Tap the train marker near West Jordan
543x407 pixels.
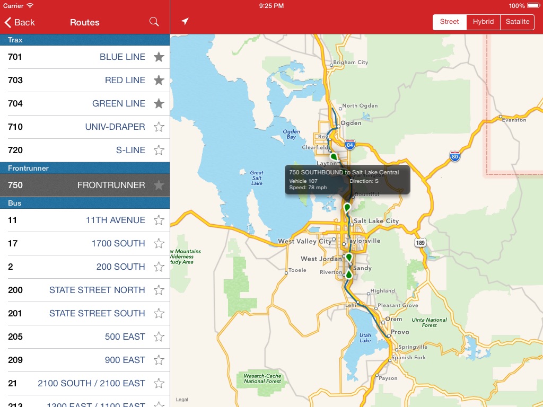click(349, 258)
